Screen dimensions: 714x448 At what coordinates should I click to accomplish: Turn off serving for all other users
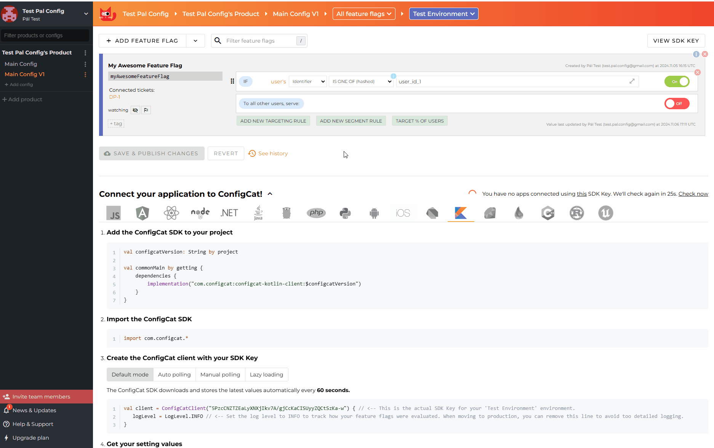tap(677, 103)
